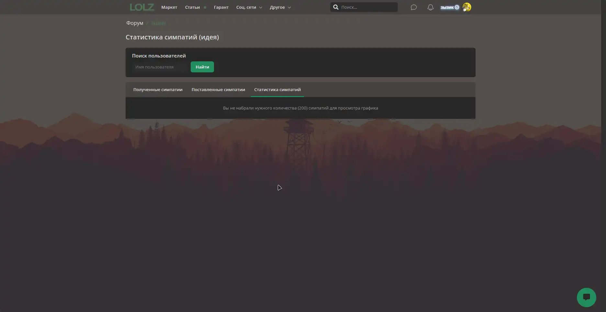Expand the Другое dropdown menu
The height and width of the screenshot is (312, 606).
point(280,7)
